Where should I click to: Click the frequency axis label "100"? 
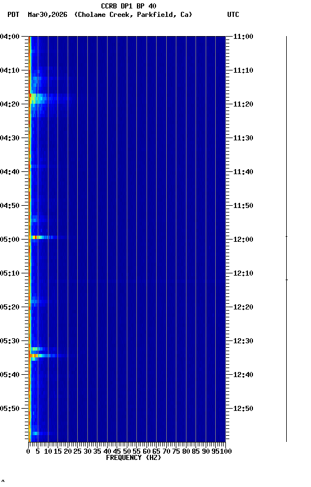pos(226,451)
